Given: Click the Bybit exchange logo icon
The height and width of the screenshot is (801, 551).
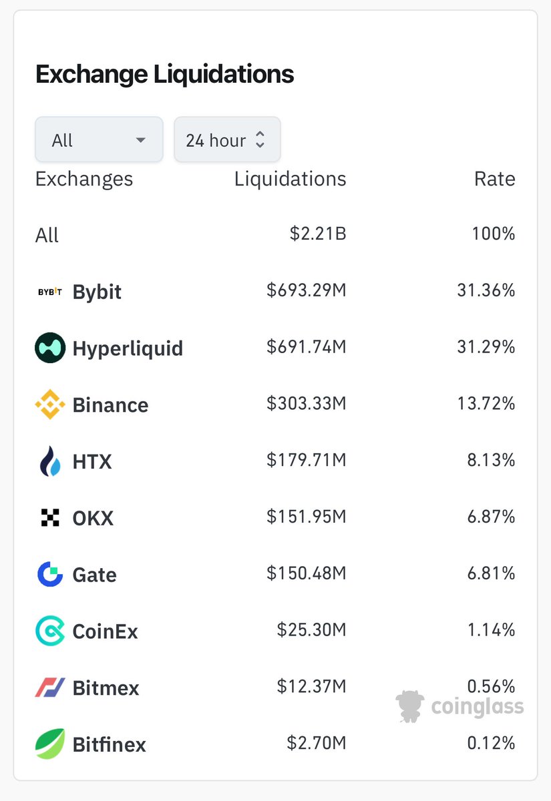Looking at the screenshot, I should coord(50,292).
